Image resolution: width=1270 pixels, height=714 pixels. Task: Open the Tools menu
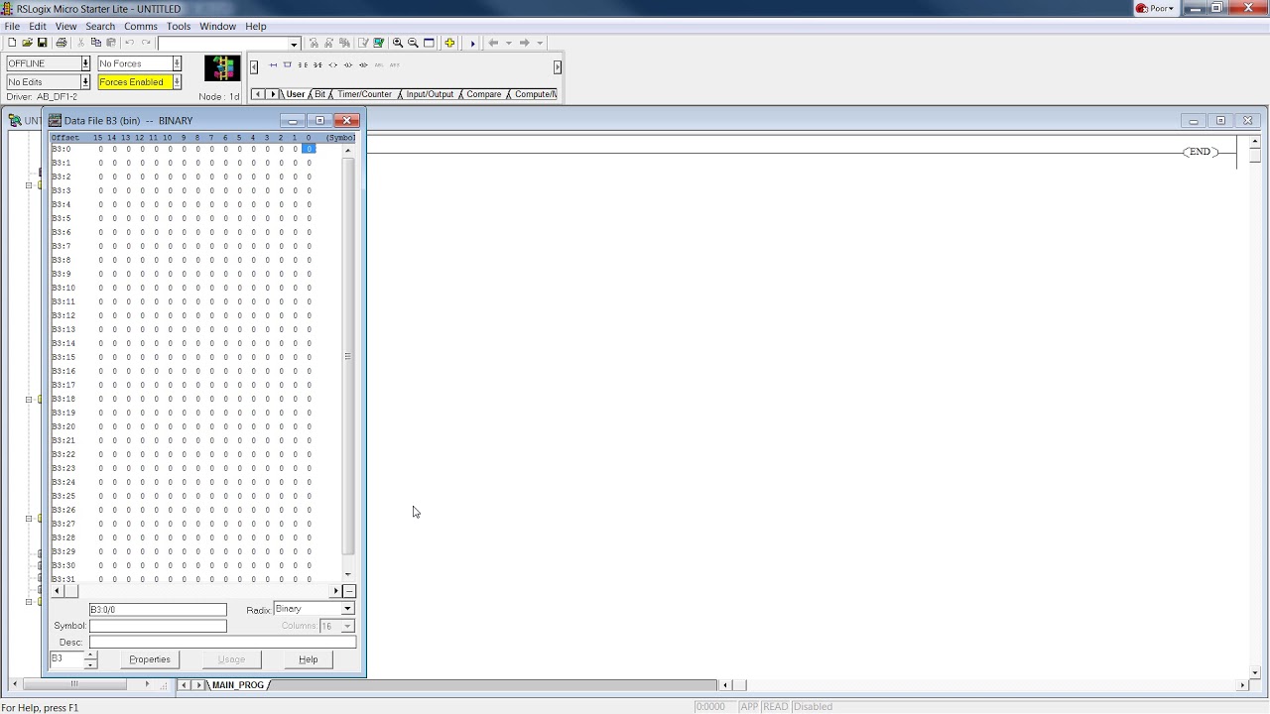coord(179,26)
